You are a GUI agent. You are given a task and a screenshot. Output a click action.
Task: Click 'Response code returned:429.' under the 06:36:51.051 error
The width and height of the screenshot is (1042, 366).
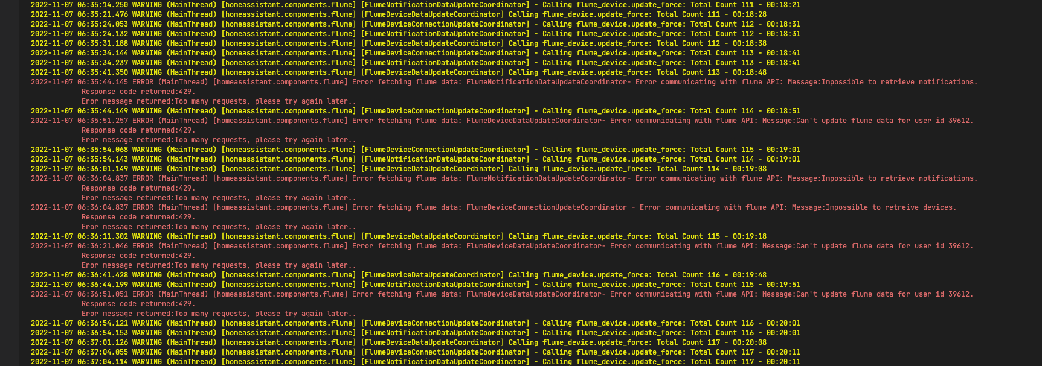point(138,304)
